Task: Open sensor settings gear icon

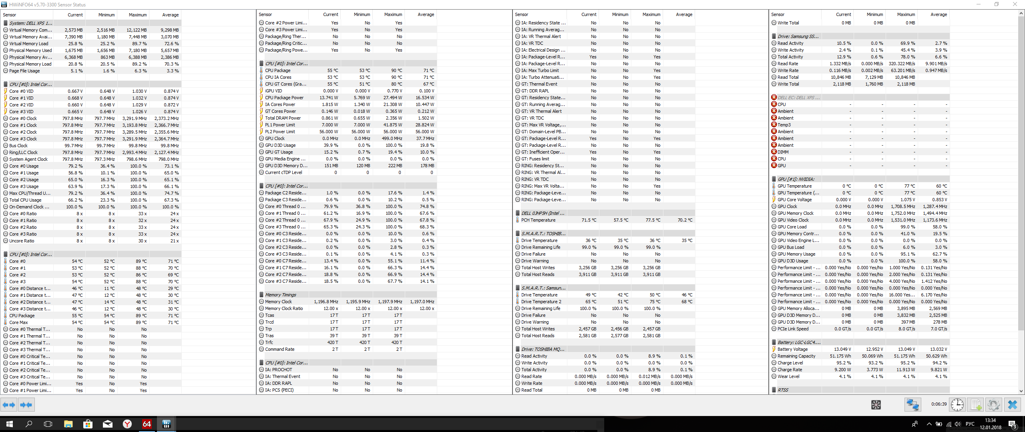Action: click(x=993, y=405)
